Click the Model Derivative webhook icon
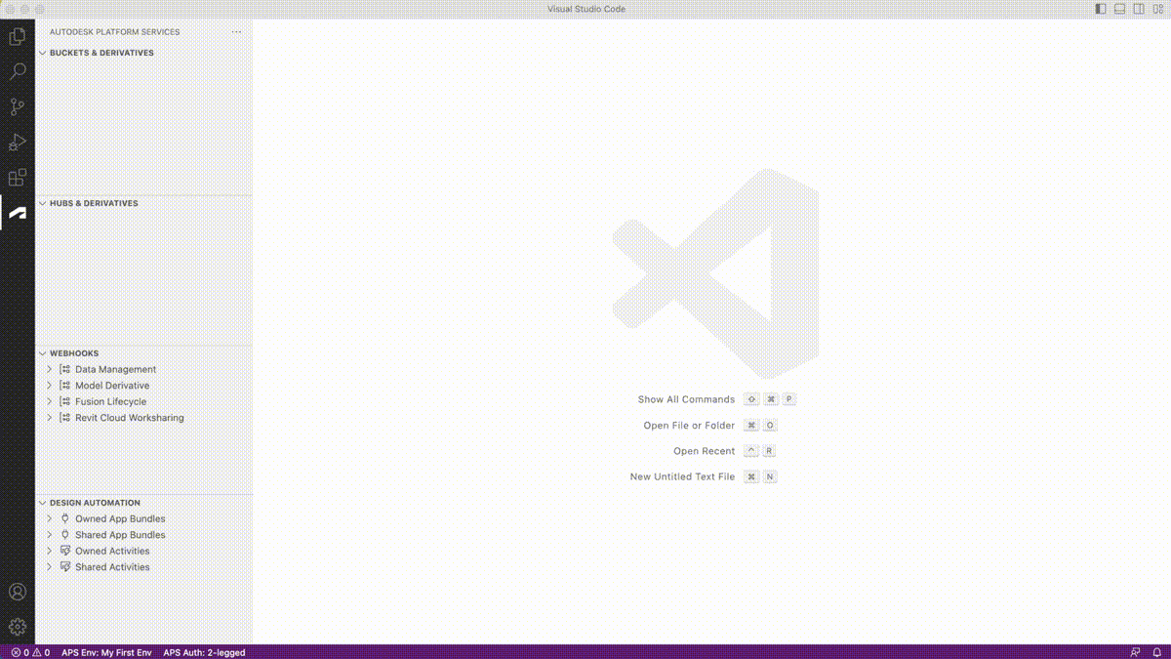1171x659 pixels. click(65, 386)
